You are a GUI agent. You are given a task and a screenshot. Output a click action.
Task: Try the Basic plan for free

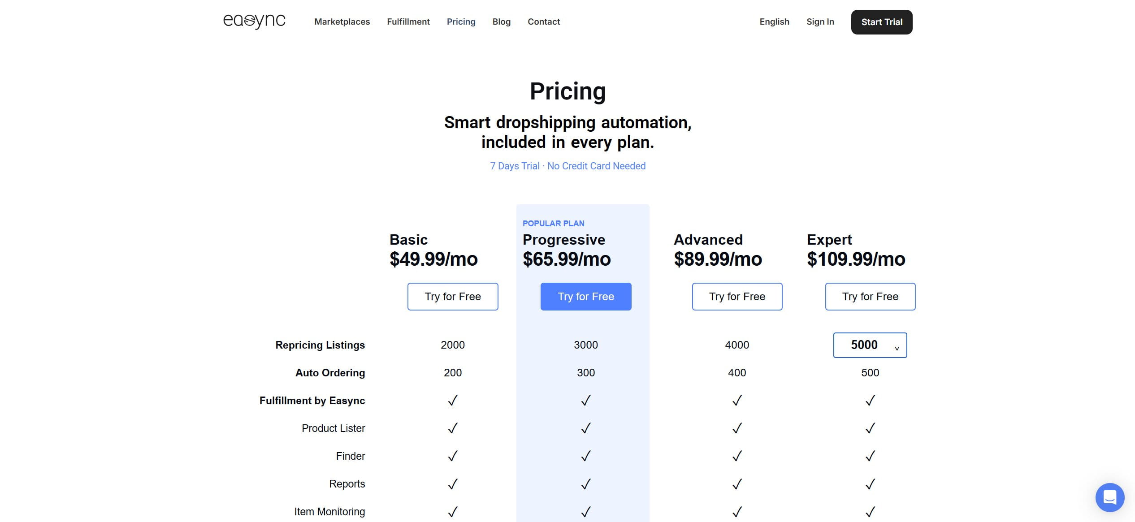(453, 297)
